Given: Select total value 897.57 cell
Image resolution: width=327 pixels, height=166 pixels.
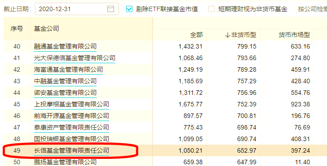Looking at the screenshot, I should (x=193, y=116).
